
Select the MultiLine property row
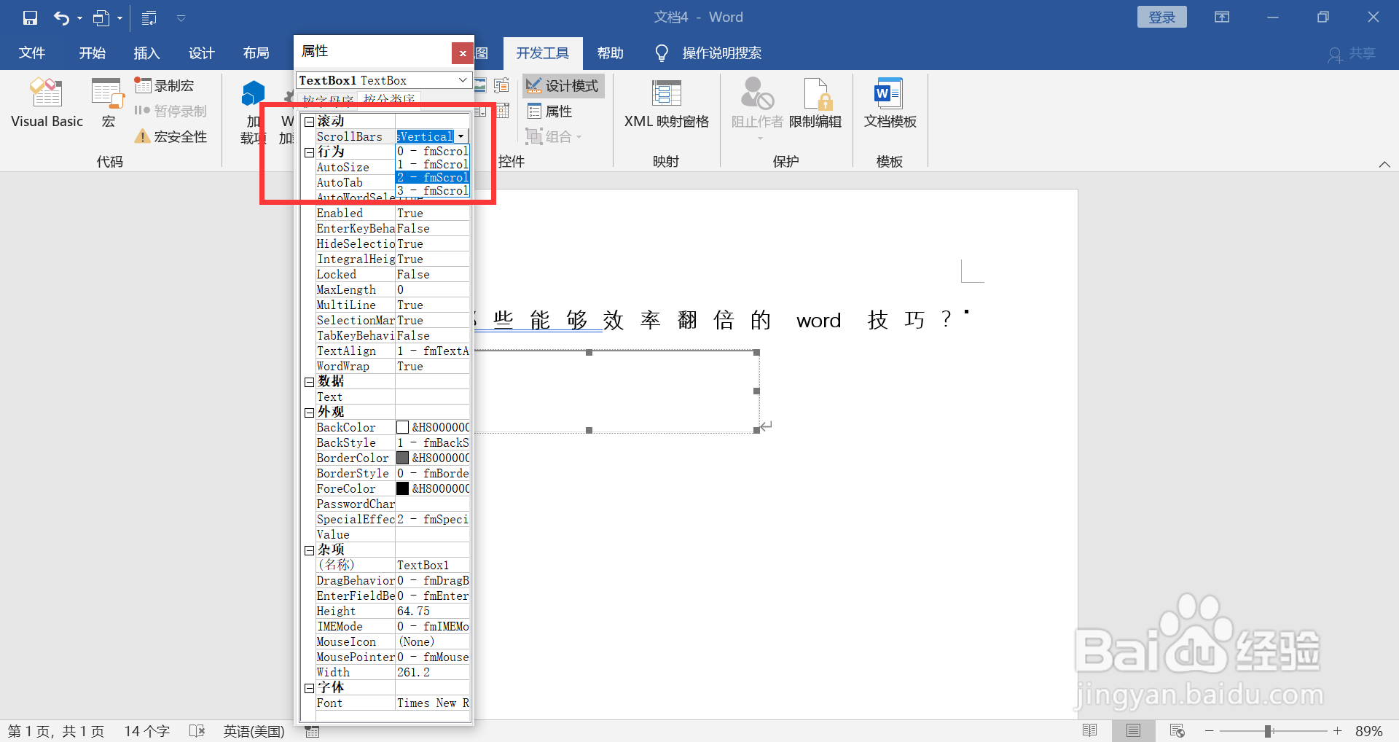[393, 305]
